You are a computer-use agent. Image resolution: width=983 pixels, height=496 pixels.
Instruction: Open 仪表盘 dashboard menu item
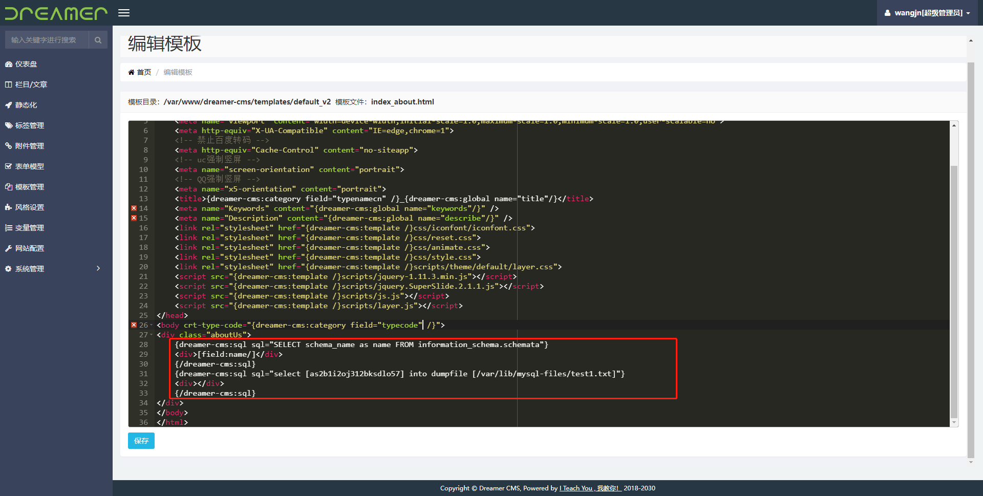(x=56, y=64)
